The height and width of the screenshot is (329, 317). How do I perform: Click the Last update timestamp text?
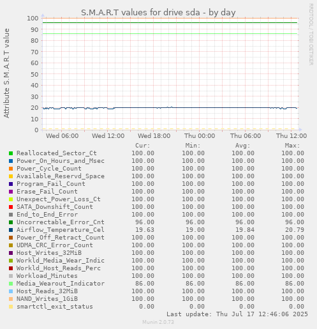coord(237,314)
